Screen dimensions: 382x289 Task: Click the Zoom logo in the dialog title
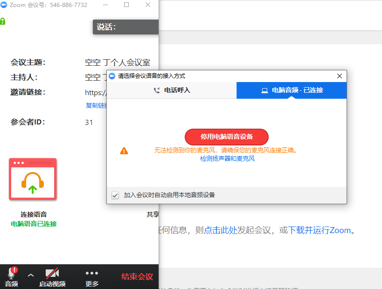tap(112, 76)
